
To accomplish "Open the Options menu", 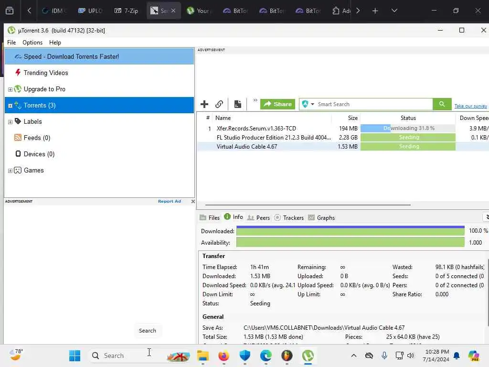I will coord(32,43).
